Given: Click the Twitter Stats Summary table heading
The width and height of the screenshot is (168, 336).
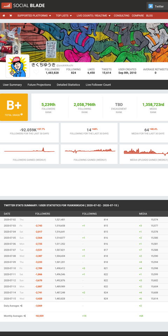Looking at the screenshot, I should [x=61, y=205].
